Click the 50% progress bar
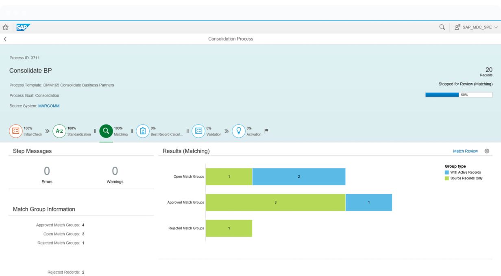 pyautogui.click(x=458, y=95)
